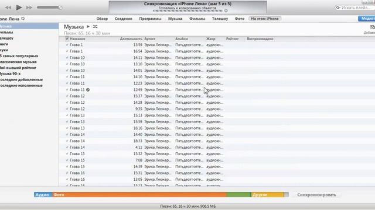Open the Фото tab

point(240,19)
